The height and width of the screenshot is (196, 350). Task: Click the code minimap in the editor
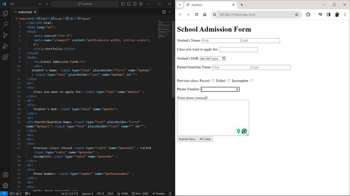pos(164,30)
